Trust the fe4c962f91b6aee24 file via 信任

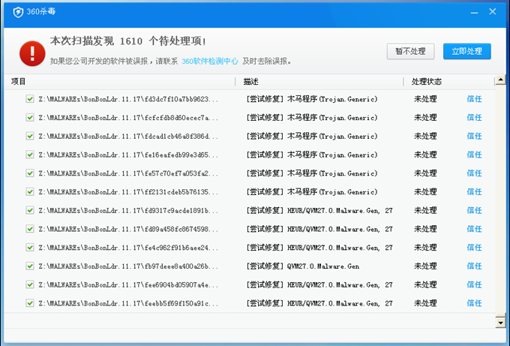(474, 248)
